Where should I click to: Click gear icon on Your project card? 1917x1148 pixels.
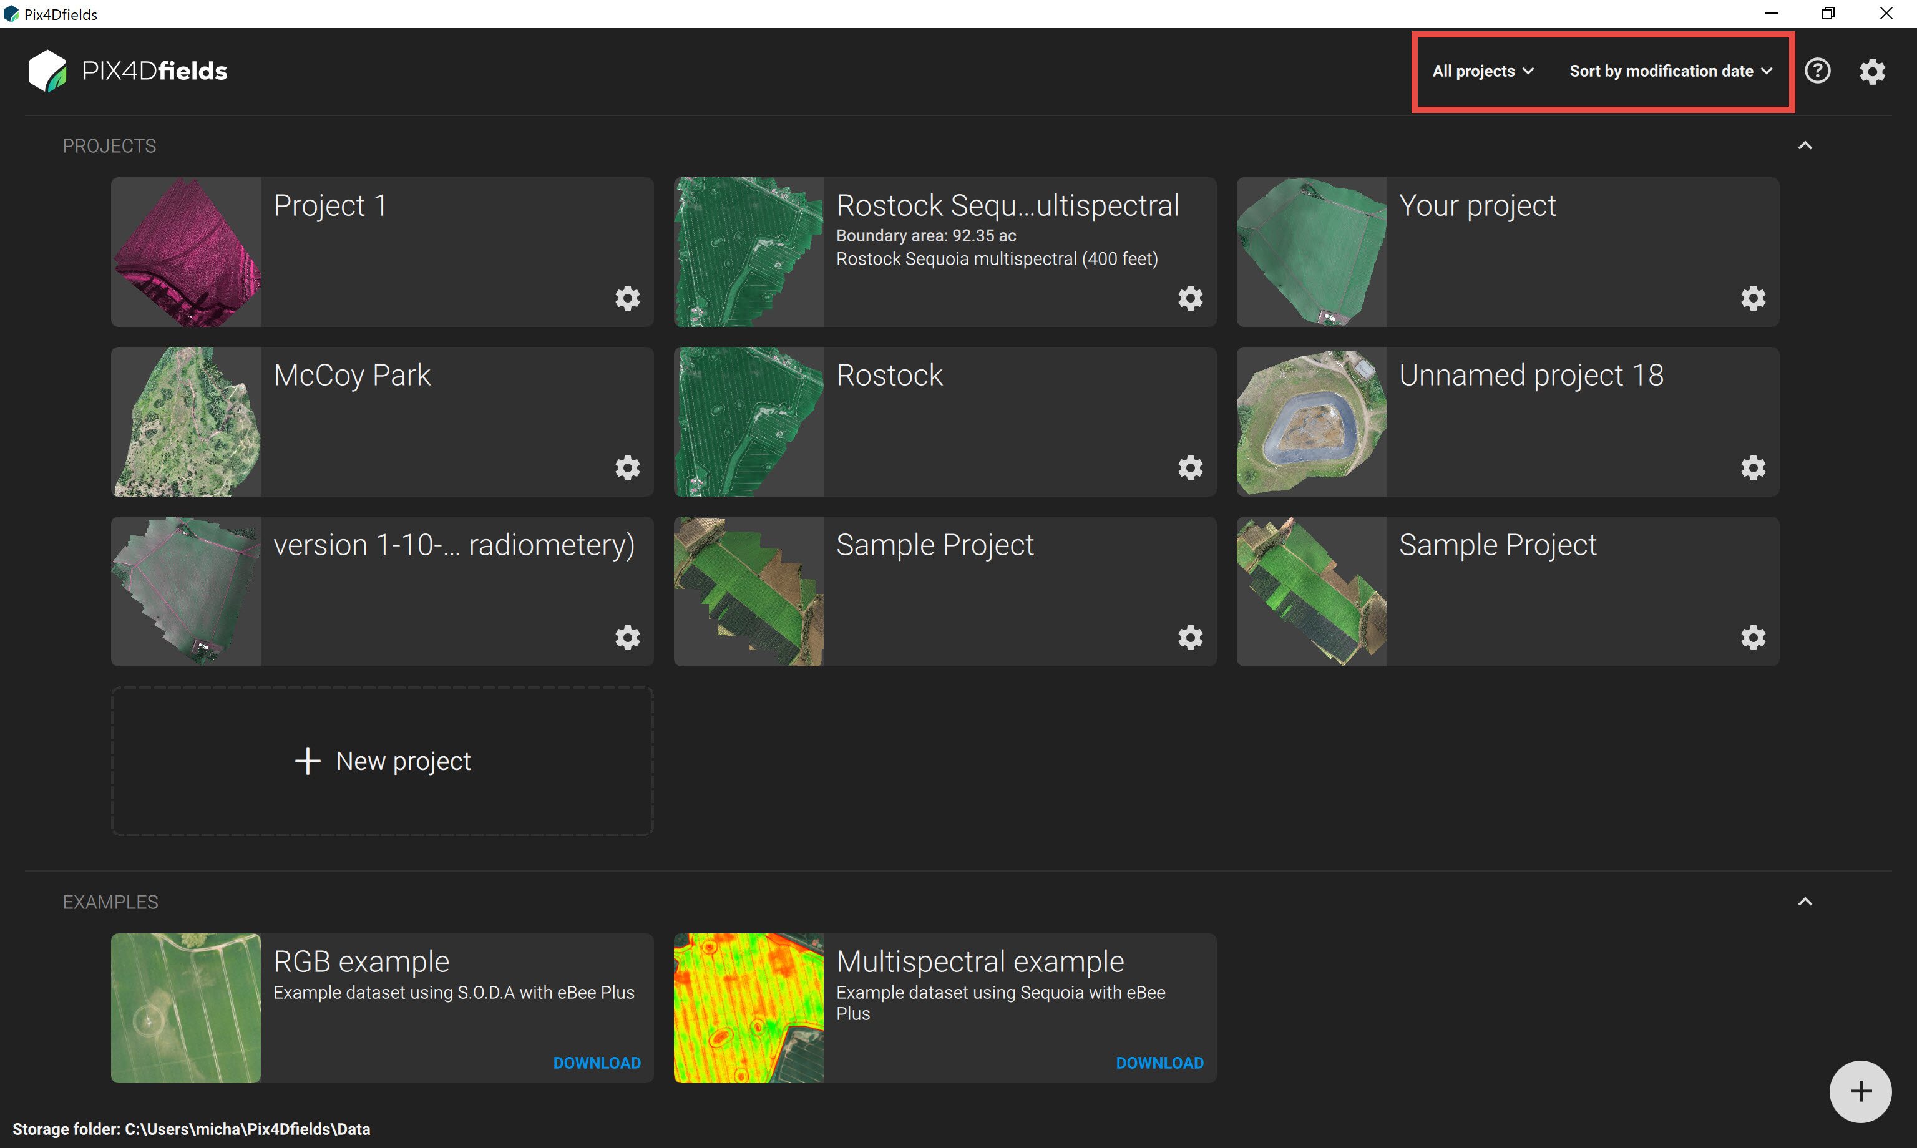click(1753, 298)
